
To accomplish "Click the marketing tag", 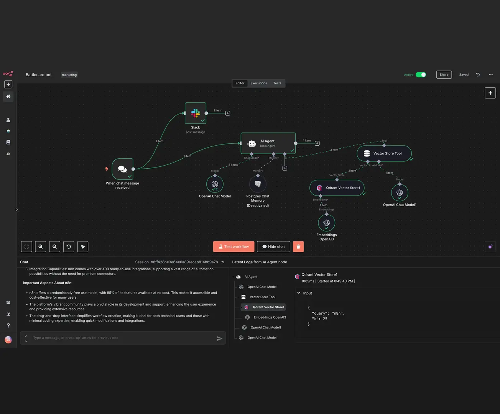I will [x=69, y=75].
